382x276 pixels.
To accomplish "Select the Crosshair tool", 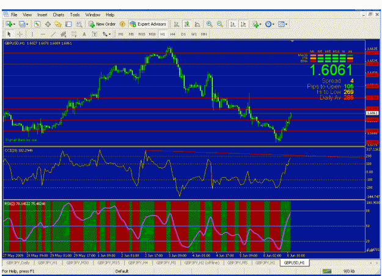I will tap(20, 34).
